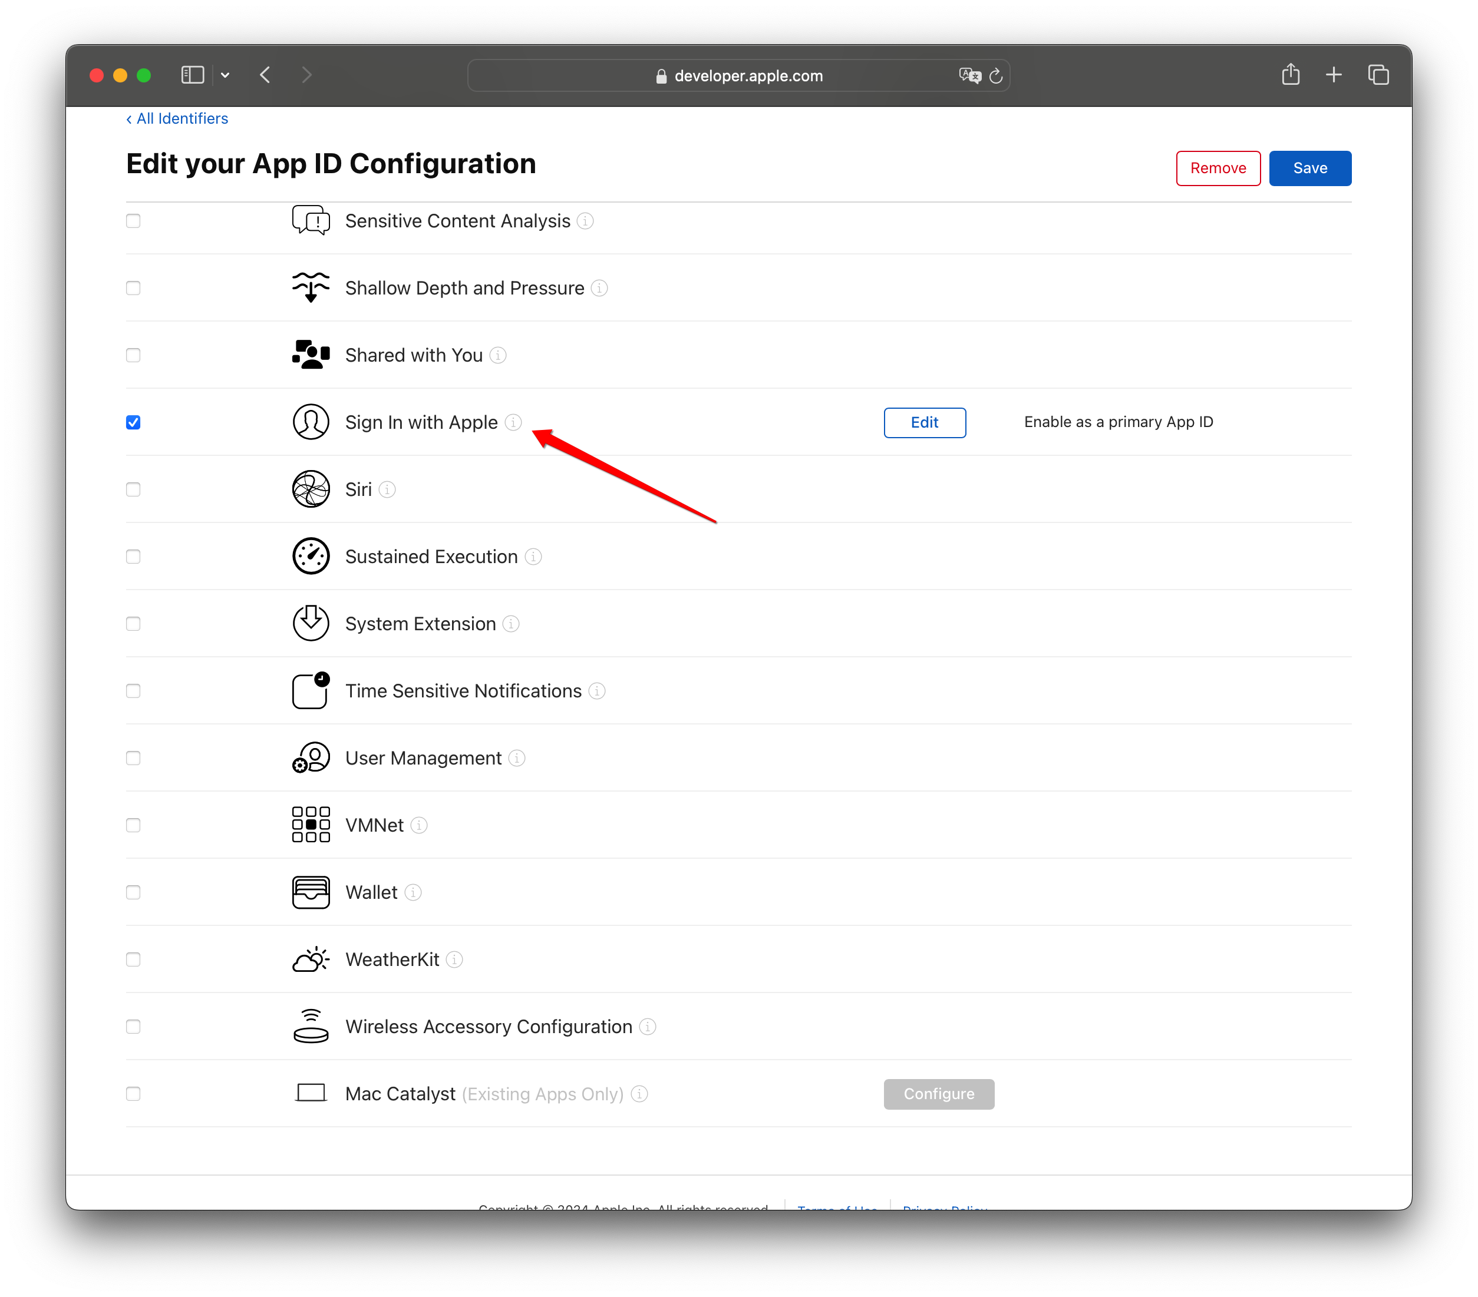Click the User Management icon
1478x1297 pixels.
311,758
